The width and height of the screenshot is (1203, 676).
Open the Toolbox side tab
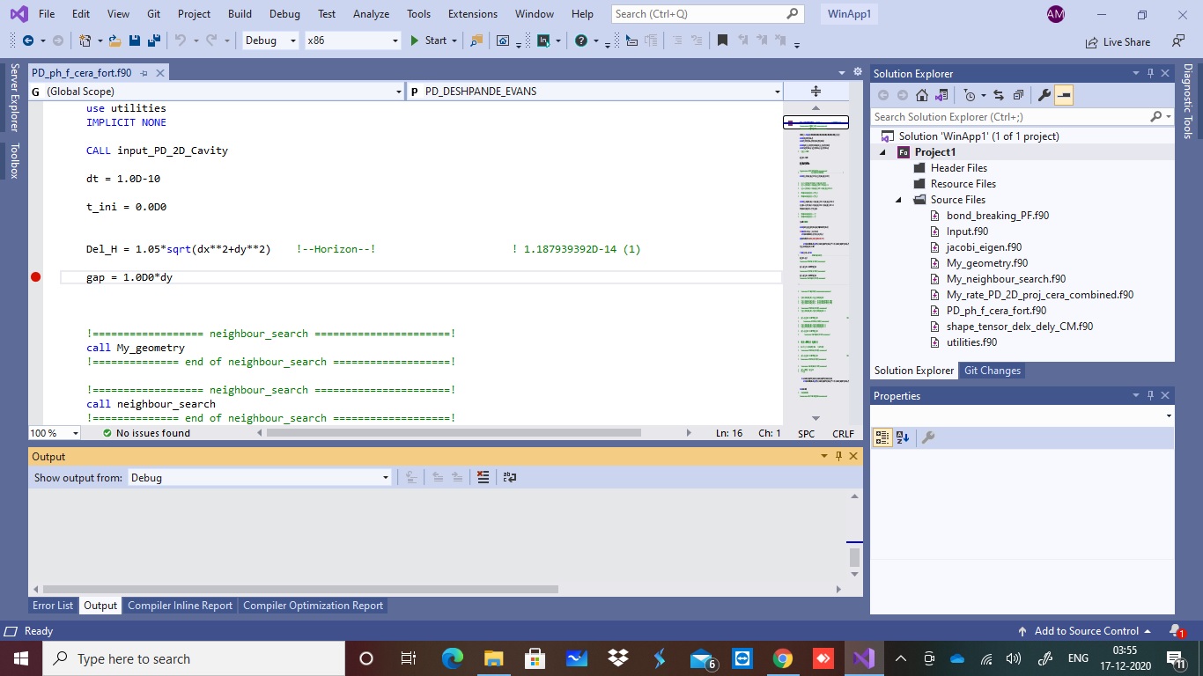[x=14, y=161]
